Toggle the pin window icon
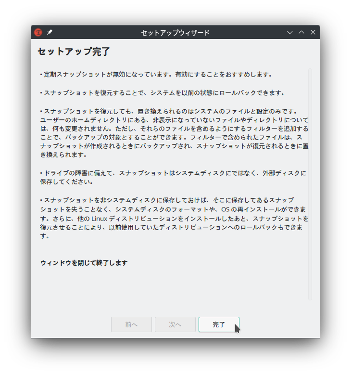Viewport: 351px width, 375px height. pos(50,32)
